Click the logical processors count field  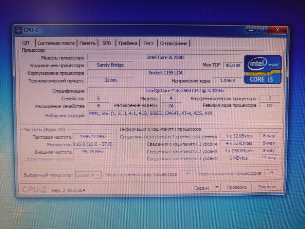pos(272,173)
